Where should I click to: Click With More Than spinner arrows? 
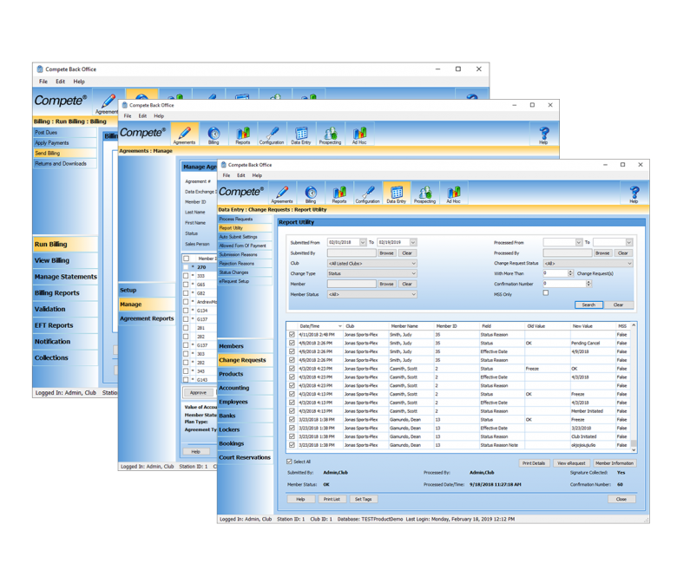coord(570,273)
